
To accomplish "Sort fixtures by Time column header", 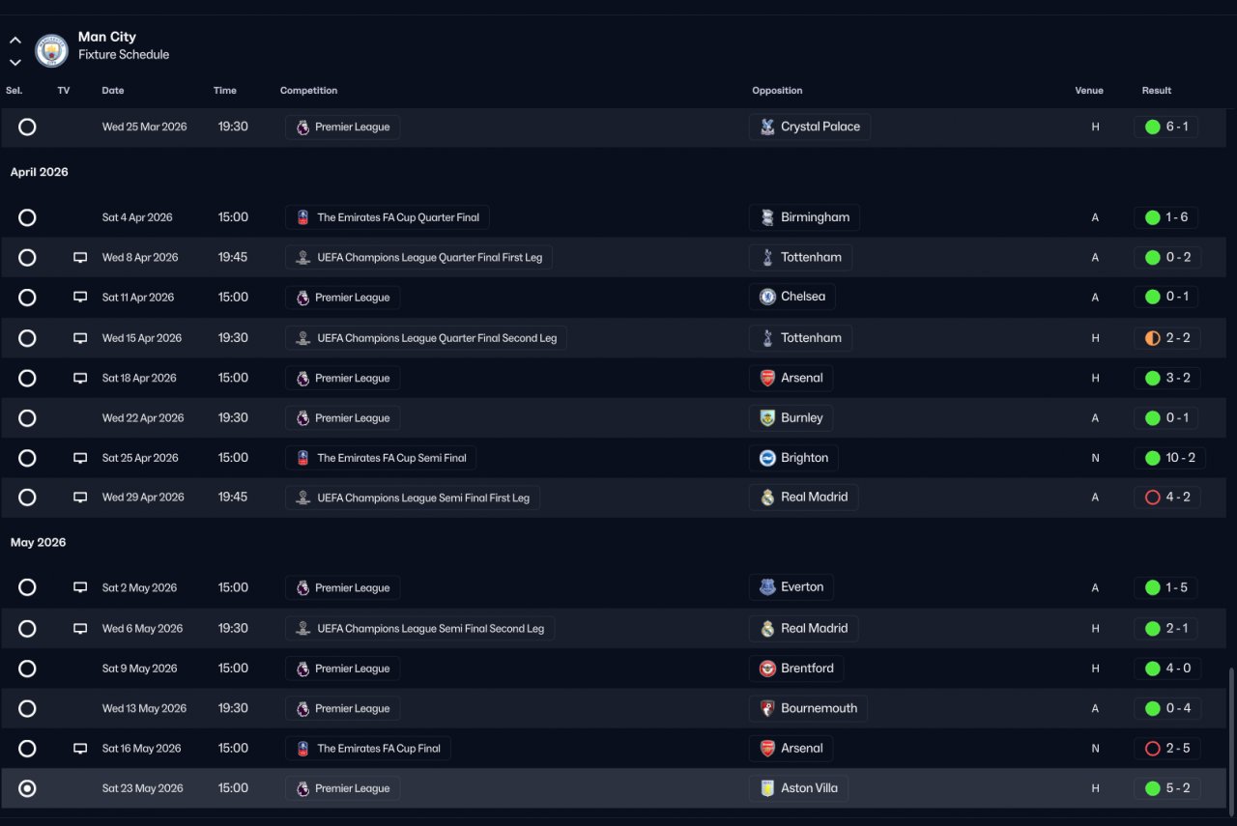I will tap(225, 91).
